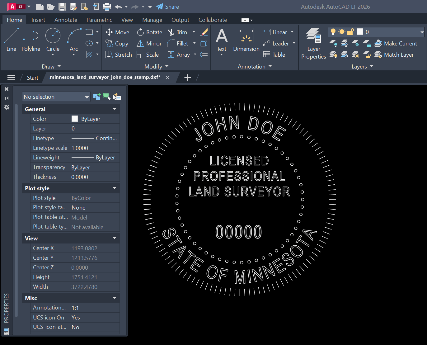Click the Select Objects icon in Properties

(107, 97)
